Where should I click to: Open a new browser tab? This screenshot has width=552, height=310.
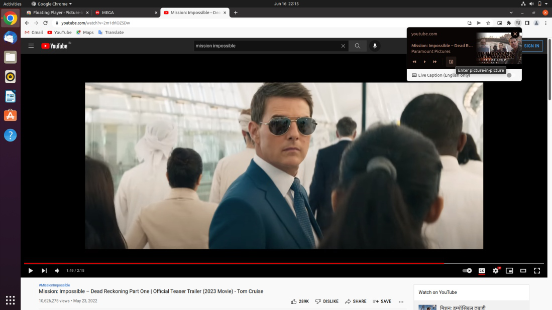[x=236, y=13]
